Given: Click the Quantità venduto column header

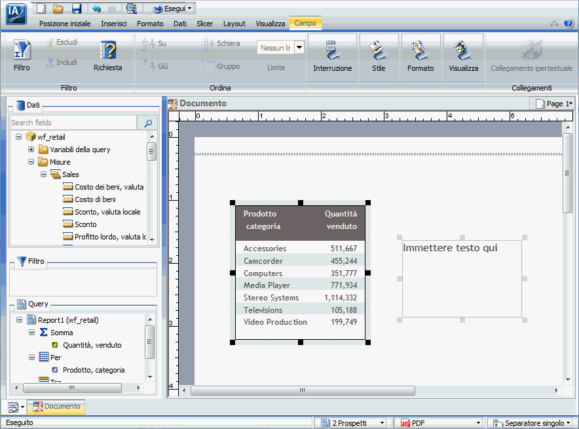Looking at the screenshot, I should 341,220.
